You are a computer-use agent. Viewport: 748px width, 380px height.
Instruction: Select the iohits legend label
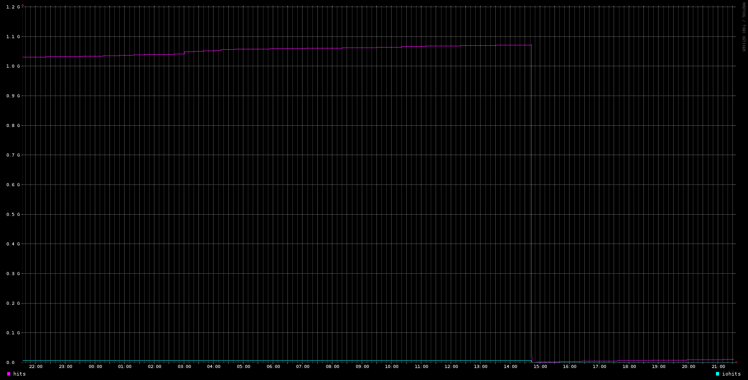tap(731, 374)
